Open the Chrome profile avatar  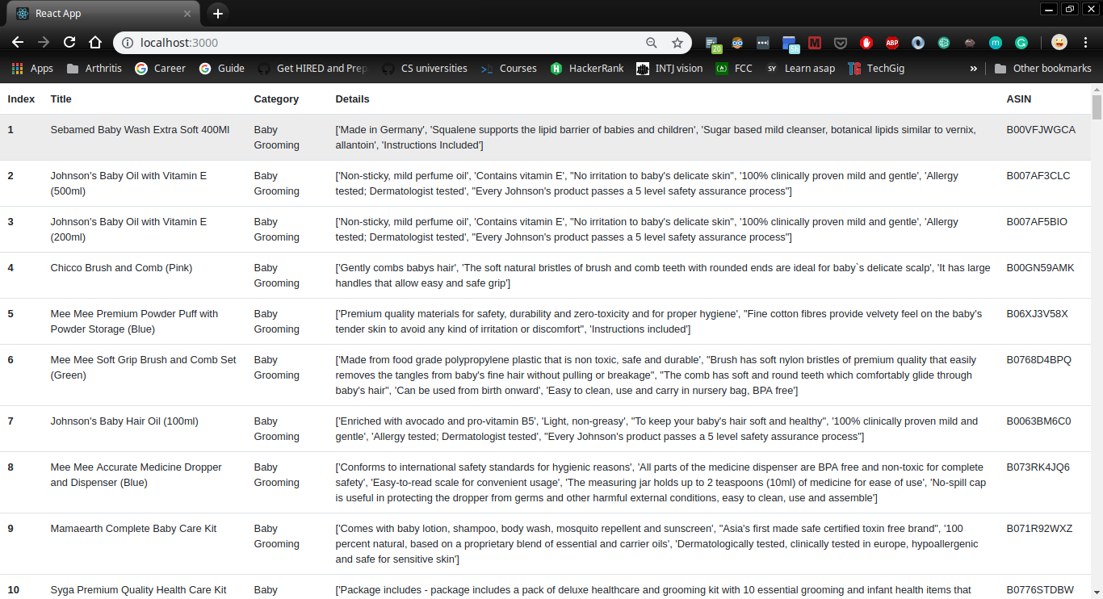1059,43
